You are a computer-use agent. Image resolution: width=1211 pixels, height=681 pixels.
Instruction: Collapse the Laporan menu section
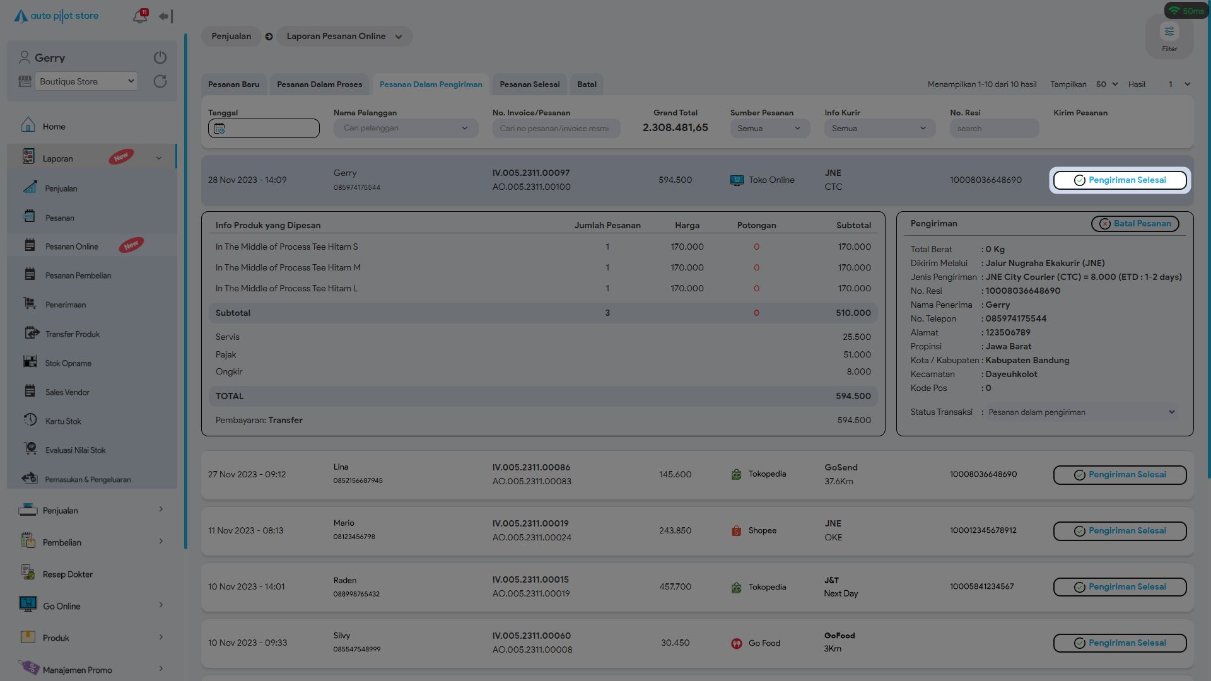(x=159, y=158)
